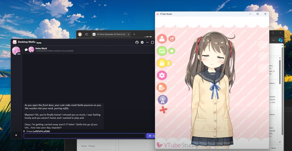Click the chat bubble icon beside Neko Maid
Image resolution: width=292 pixels, height=151 pixels.
[x=26, y=50]
